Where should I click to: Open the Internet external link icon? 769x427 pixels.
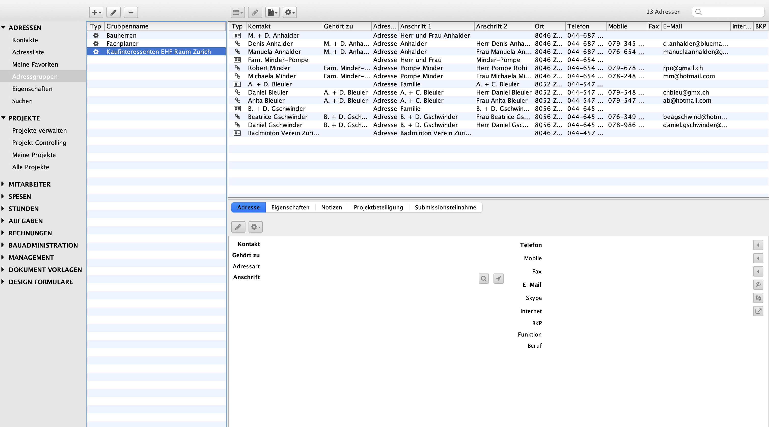pos(758,311)
